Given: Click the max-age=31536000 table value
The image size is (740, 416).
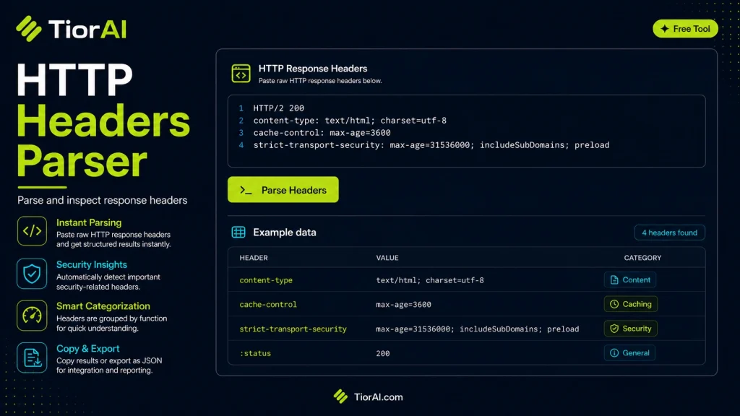Looking at the screenshot, I should 477,329.
